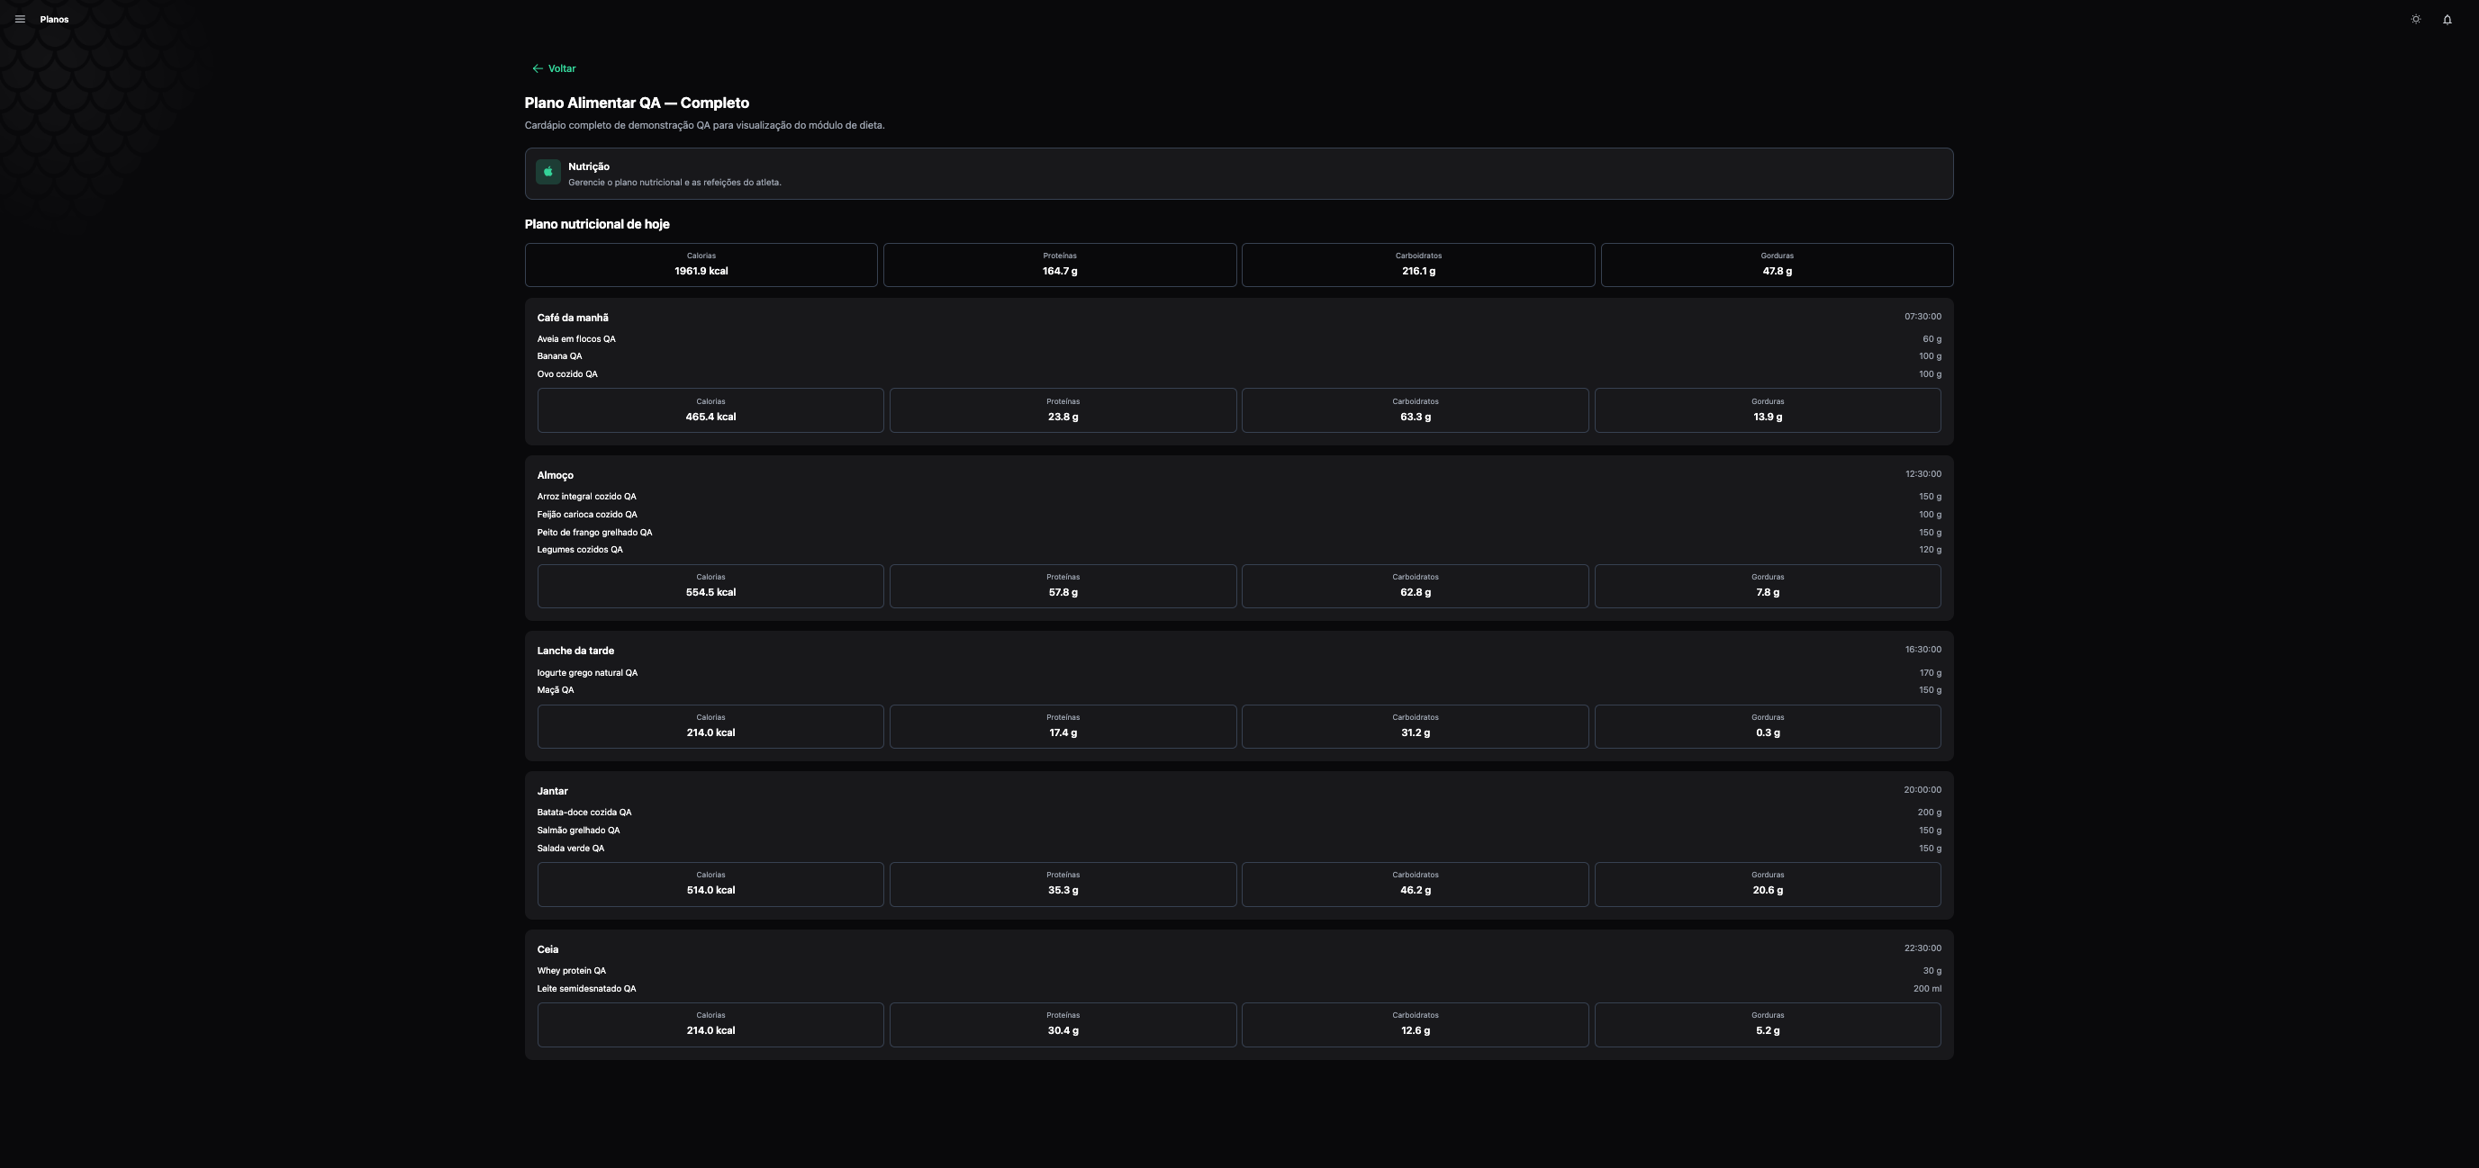The width and height of the screenshot is (2479, 1168).
Task: Click the 554.5 kcal lunch calories value
Action: 710,592
